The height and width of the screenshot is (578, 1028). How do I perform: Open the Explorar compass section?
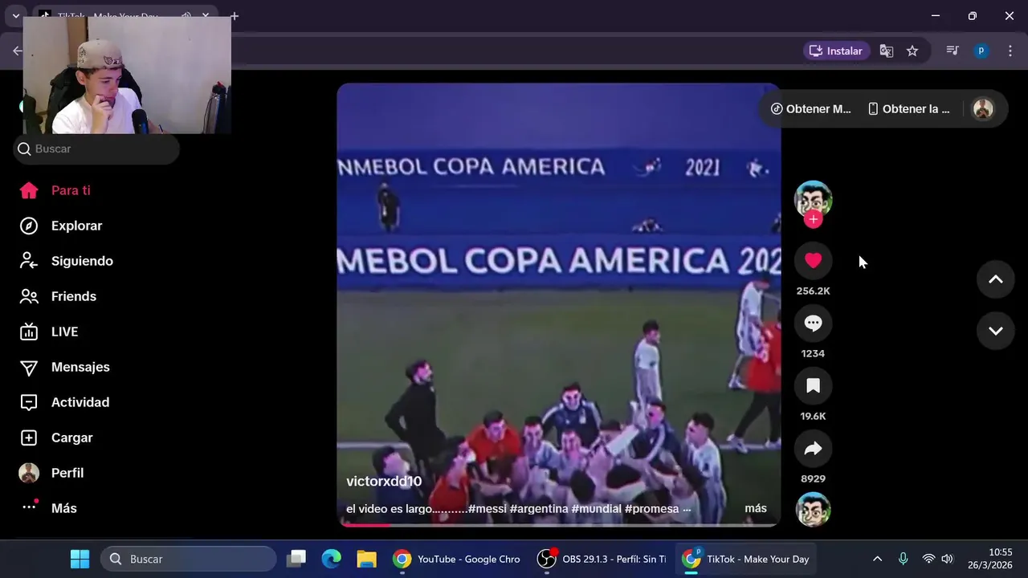60,226
